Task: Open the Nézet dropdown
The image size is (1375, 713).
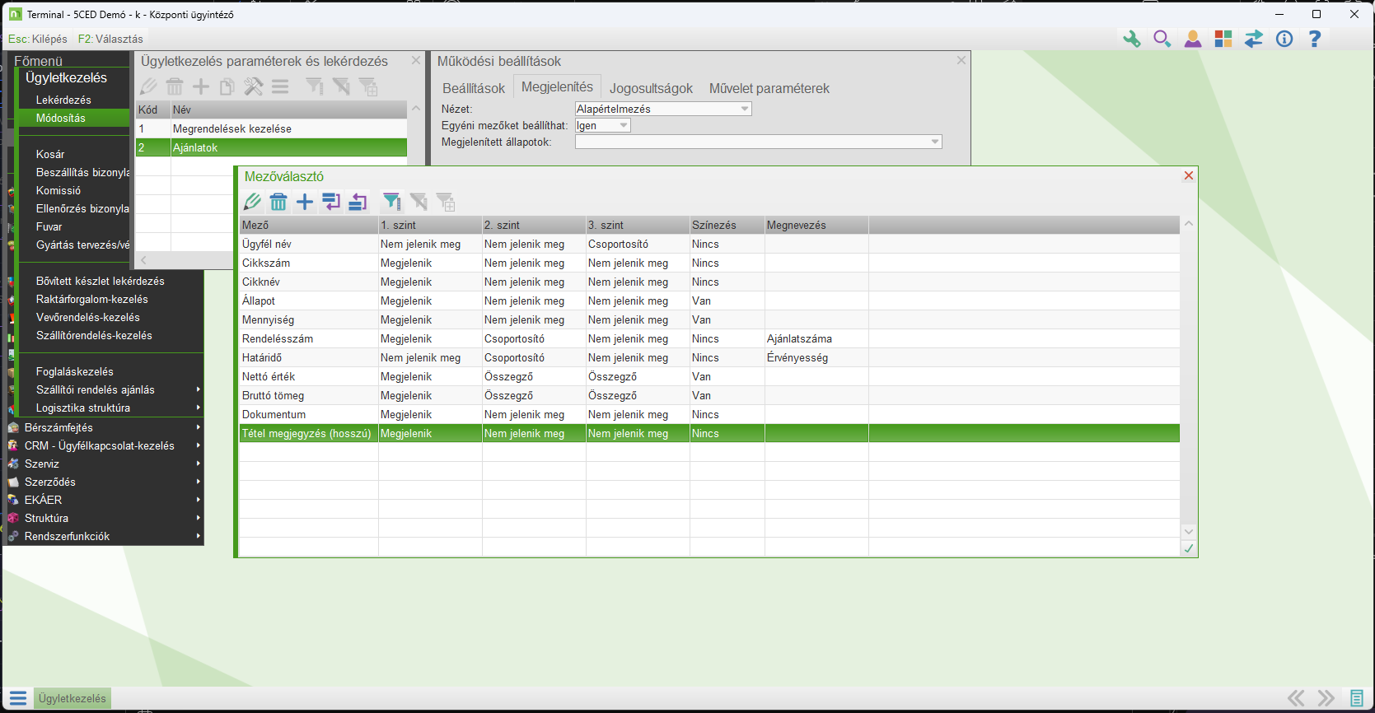Action: click(744, 109)
